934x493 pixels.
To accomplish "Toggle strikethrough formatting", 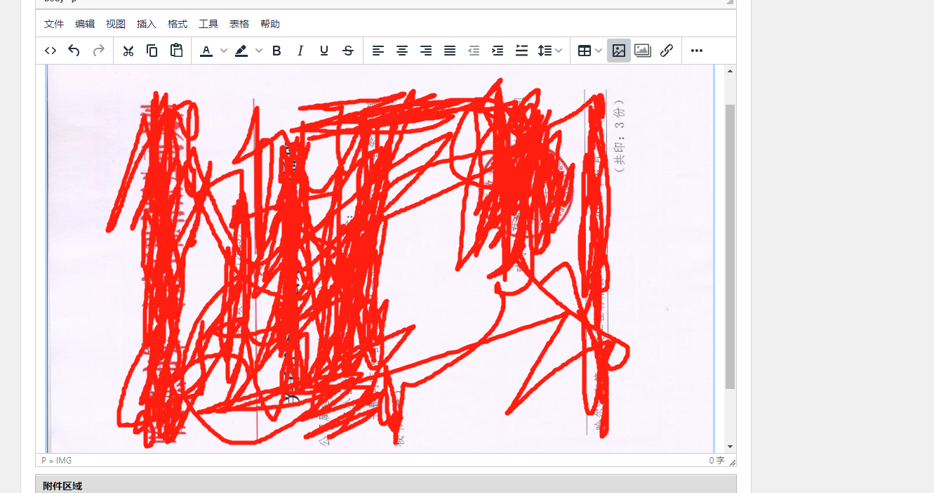I will 348,51.
